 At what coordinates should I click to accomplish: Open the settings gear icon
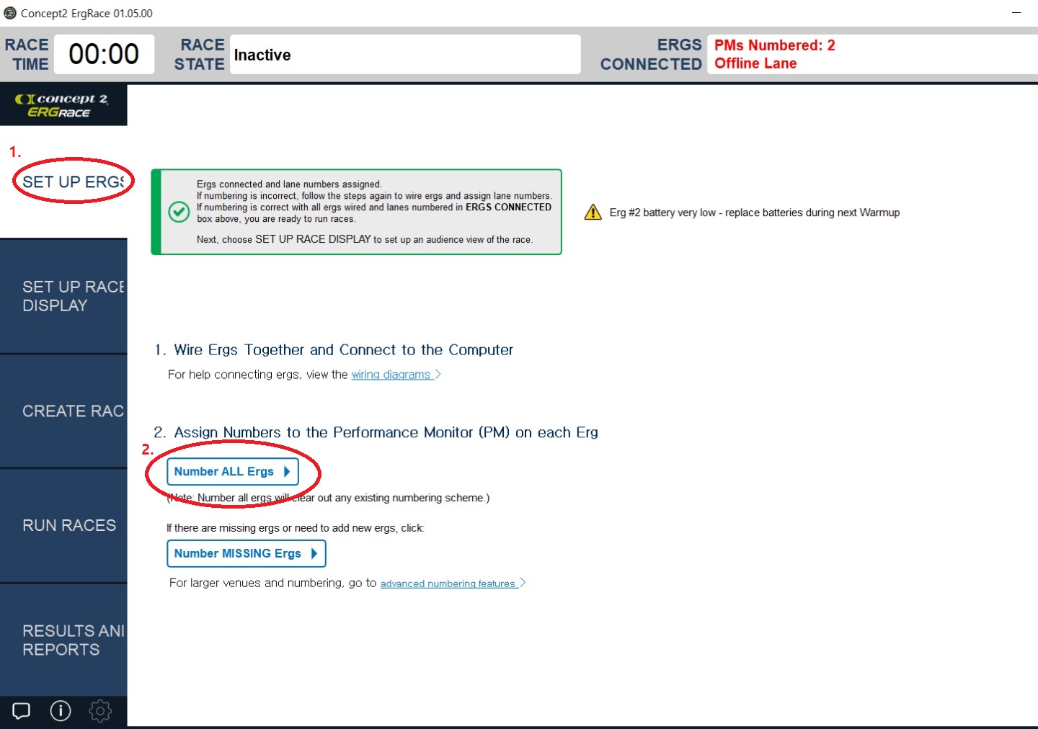(100, 711)
